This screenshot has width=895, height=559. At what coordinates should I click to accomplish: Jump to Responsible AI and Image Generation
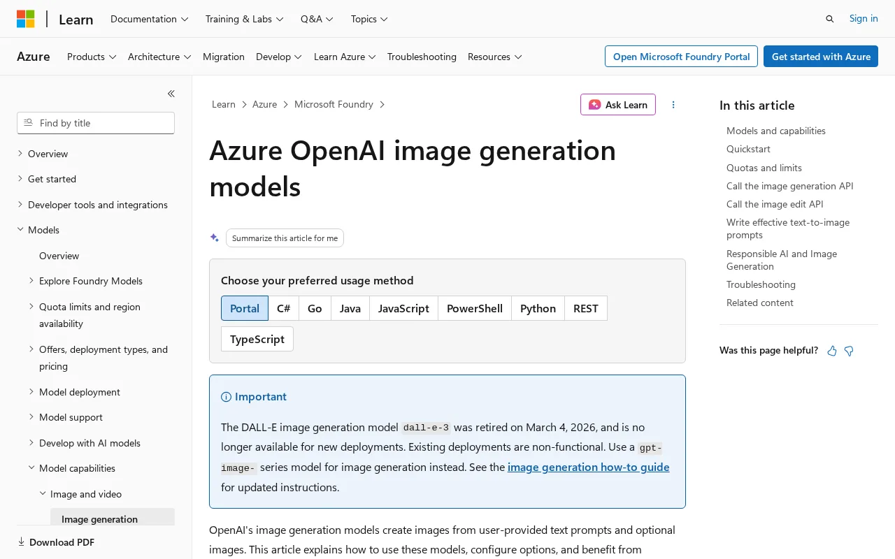click(x=782, y=260)
